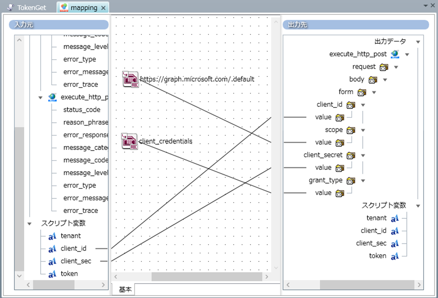Select the client_credentials string constant icon
Screen dimensions: 438x298
pyautogui.click(x=130, y=141)
